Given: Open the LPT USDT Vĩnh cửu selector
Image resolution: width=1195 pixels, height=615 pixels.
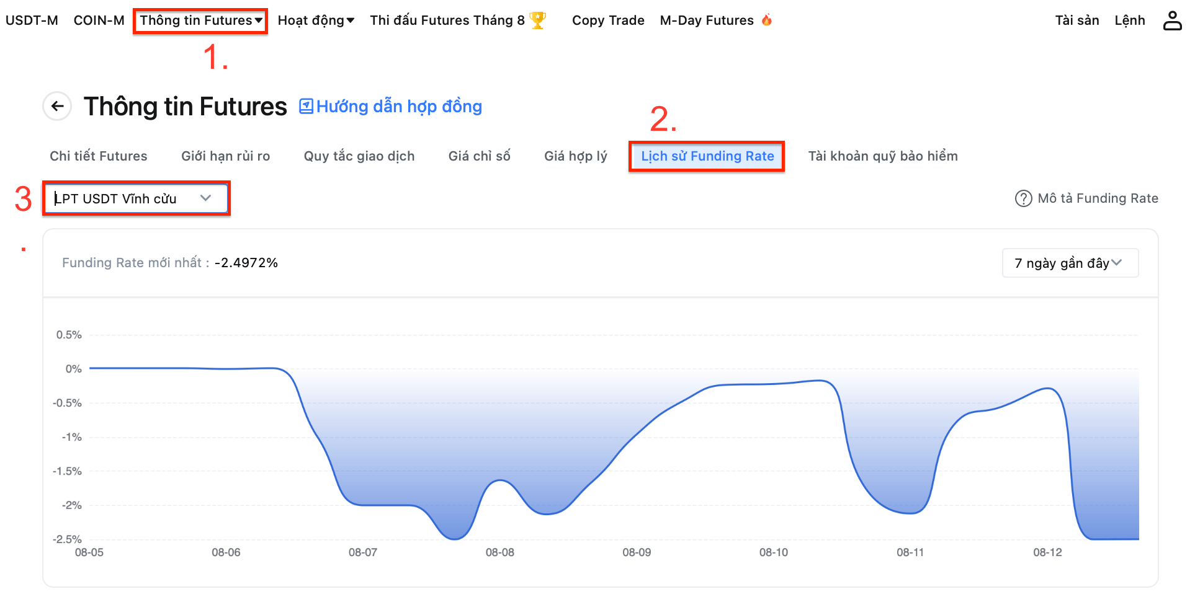Looking at the screenshot, I should click(136, 198).
